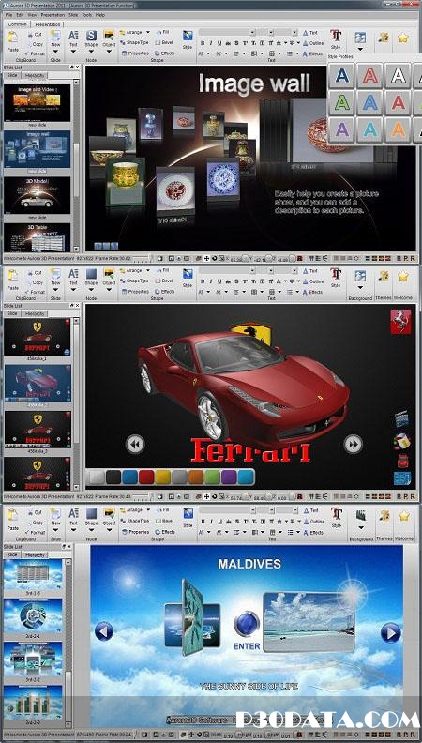
Task: Close the Slide List panel in the top window
Action: pyautogui.click(x=78, y=68)
